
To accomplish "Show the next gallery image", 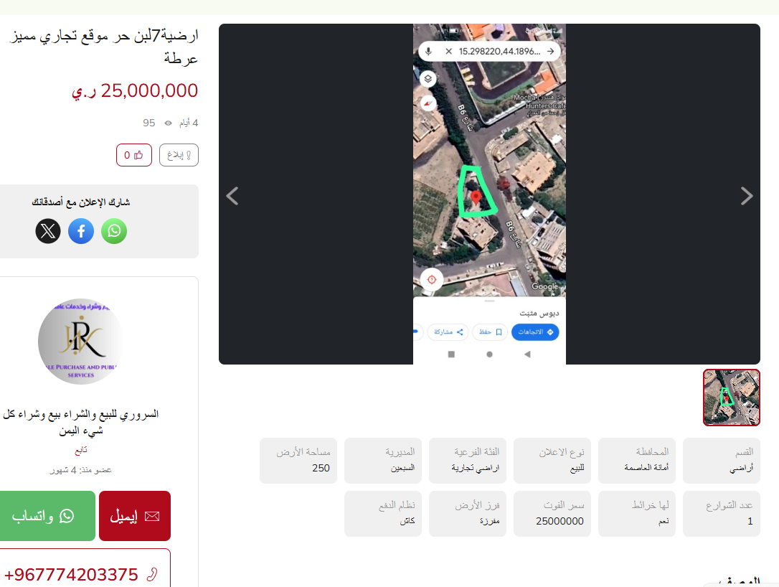I will [x=746, y=196].
